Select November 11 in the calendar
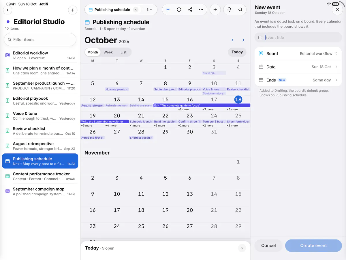The image size is (346, 260). 141,194
